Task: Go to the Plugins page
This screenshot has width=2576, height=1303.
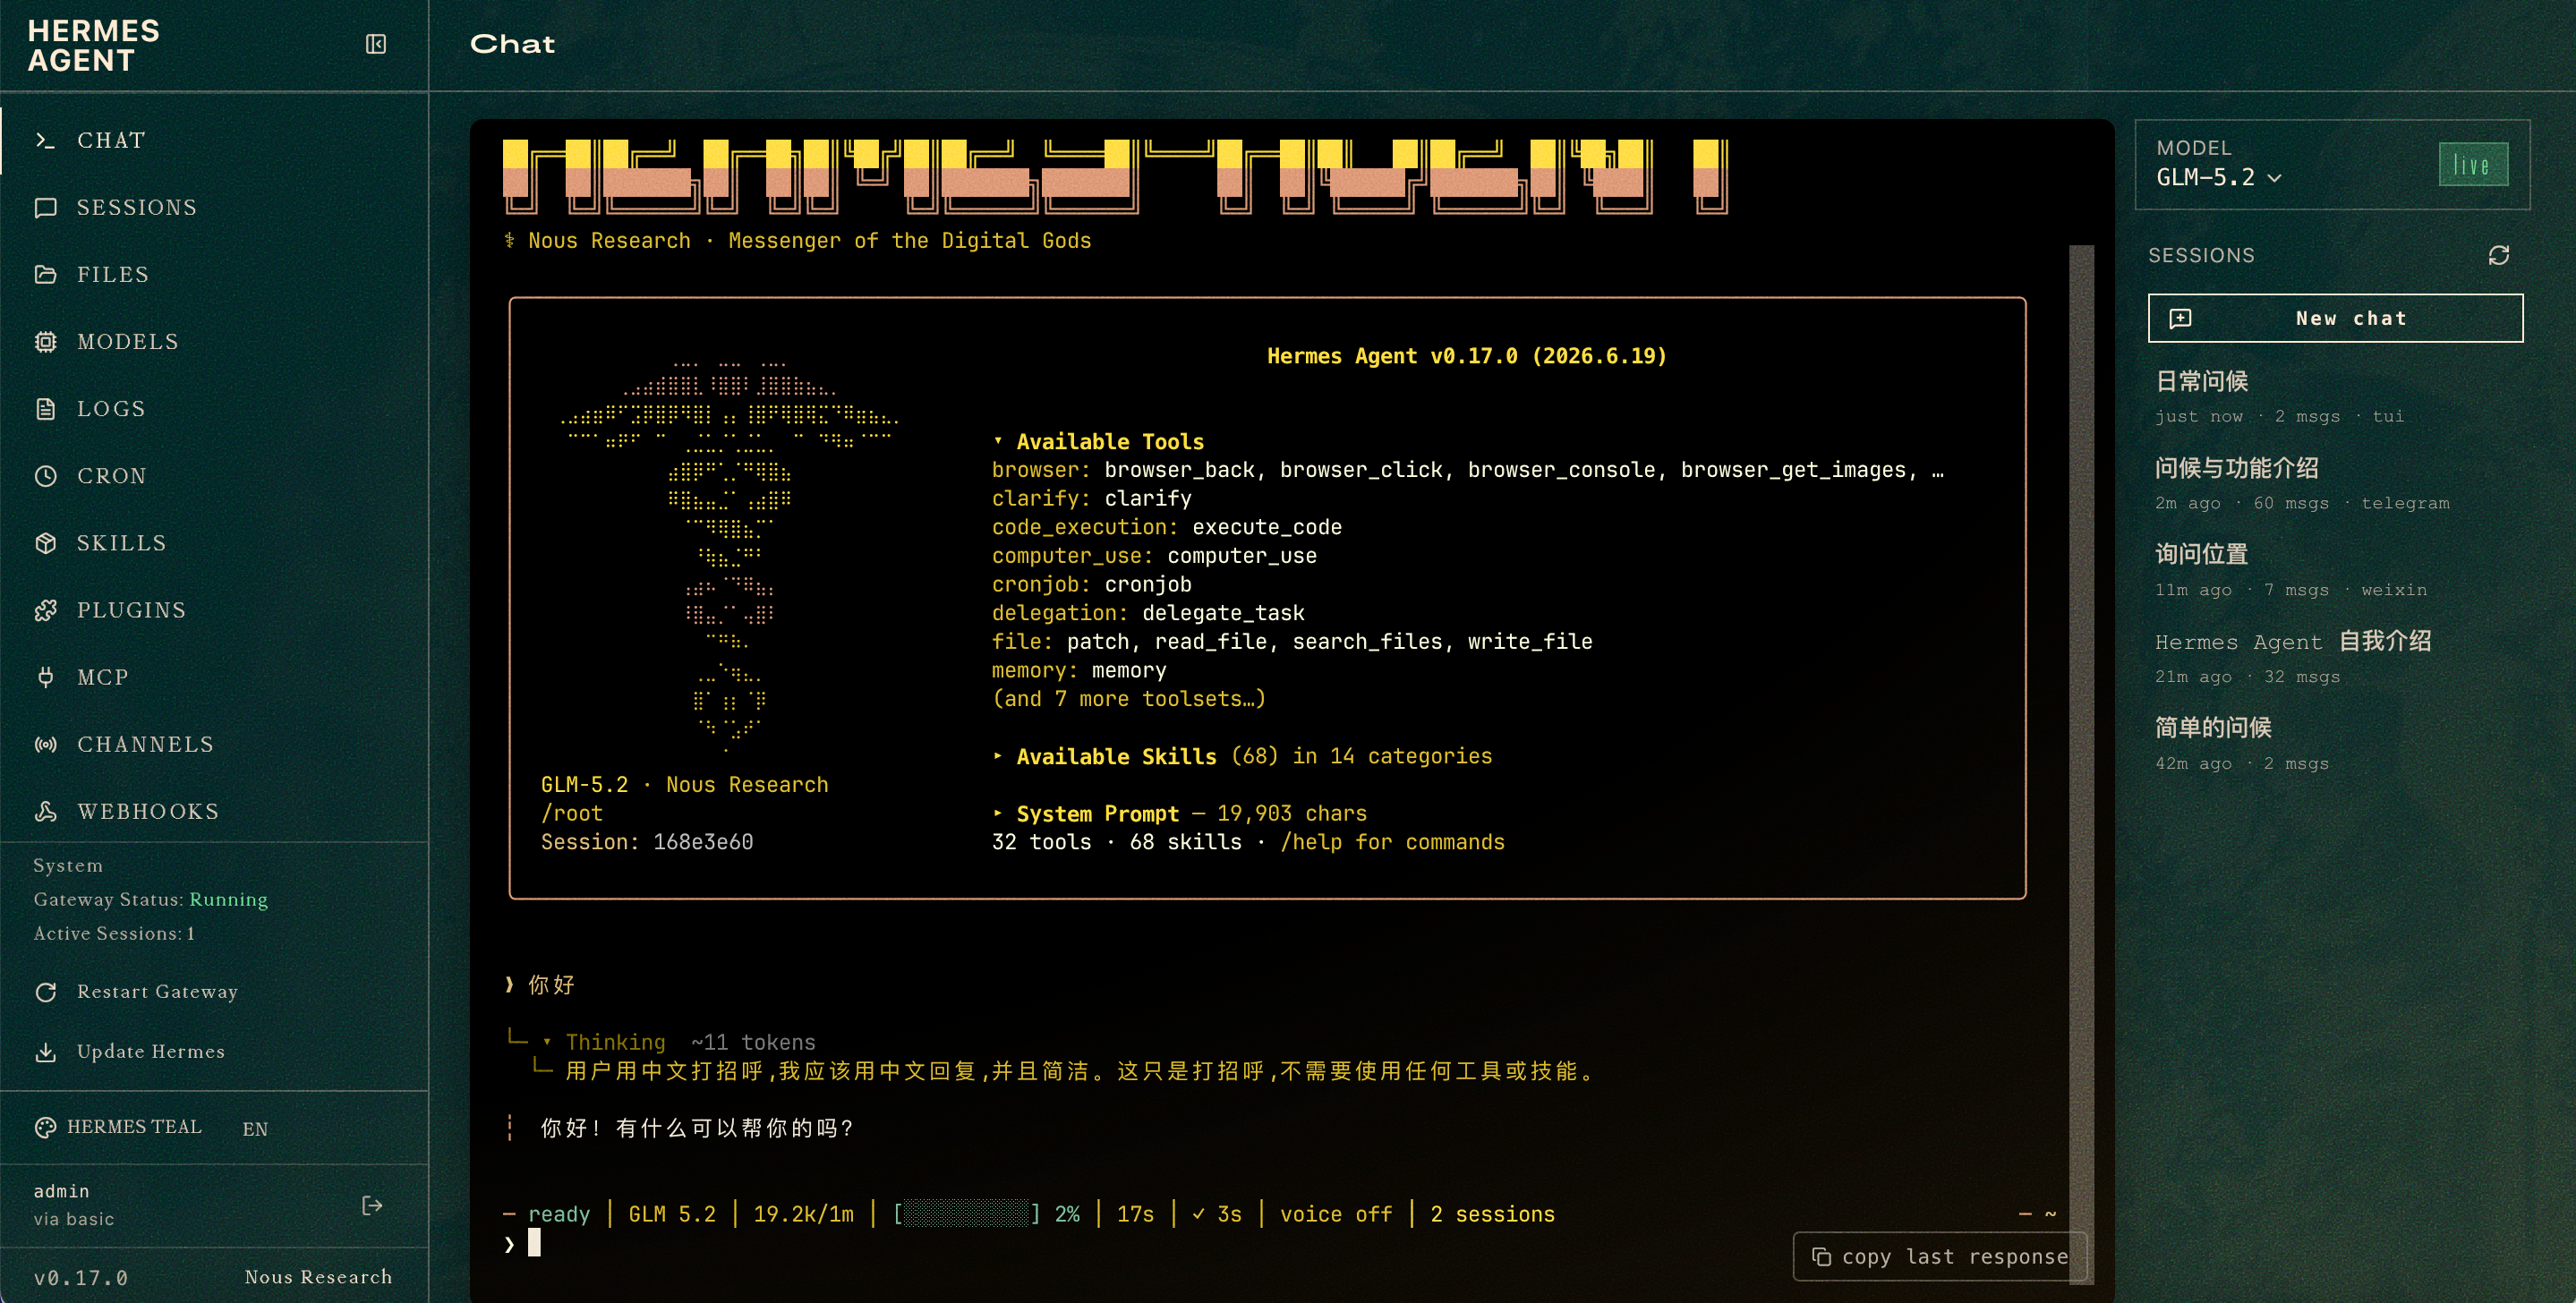Action: coord(214,609)
